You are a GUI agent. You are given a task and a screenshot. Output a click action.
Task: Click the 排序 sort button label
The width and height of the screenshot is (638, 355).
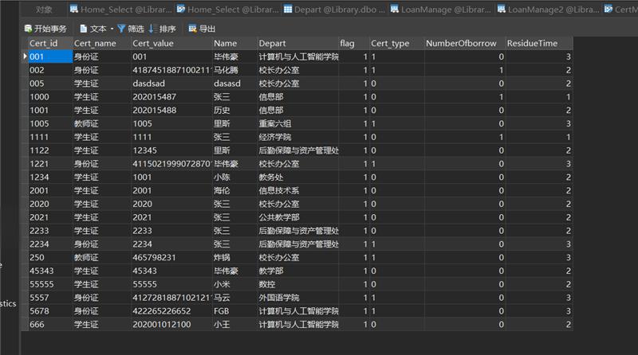pos(167,29)
